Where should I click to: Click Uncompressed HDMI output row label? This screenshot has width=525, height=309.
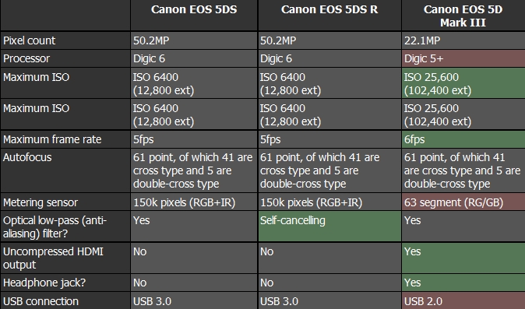point(65,258)
